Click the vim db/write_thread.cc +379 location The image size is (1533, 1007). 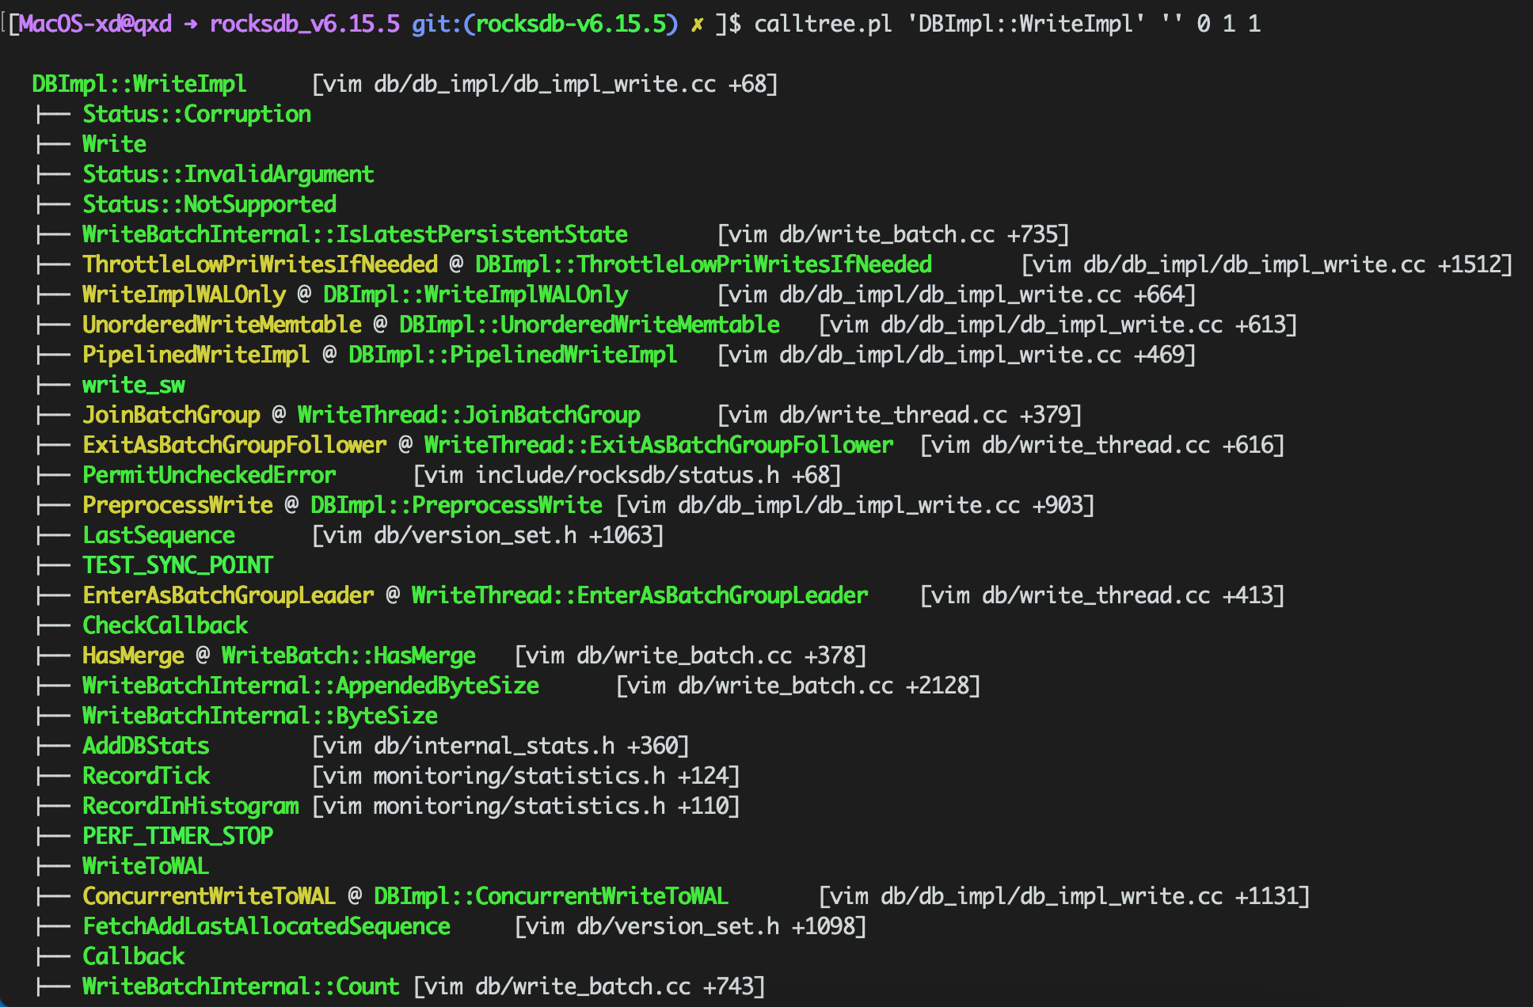click(x=900, y=415)
